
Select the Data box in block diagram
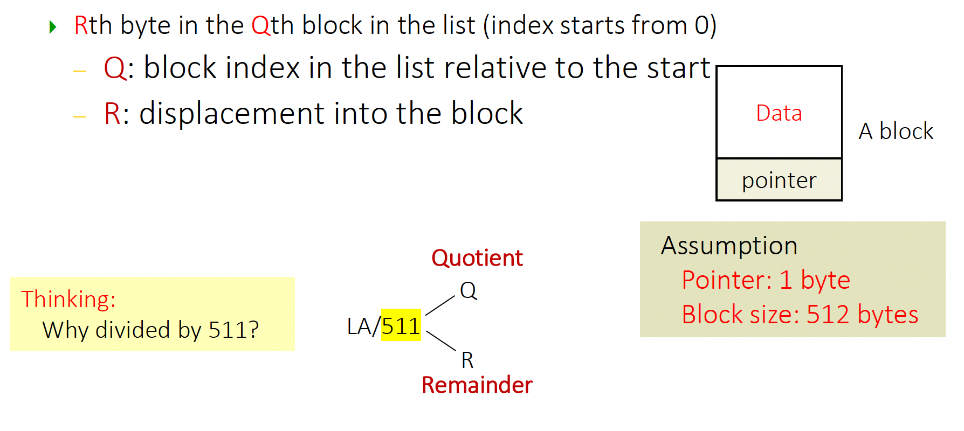[779, 113]
